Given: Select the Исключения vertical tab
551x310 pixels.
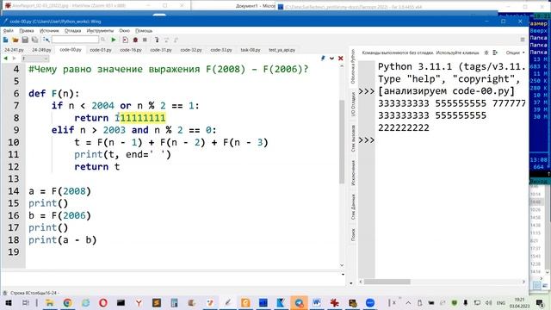Looking at the screenshot, I should click(x=353, y=173).
